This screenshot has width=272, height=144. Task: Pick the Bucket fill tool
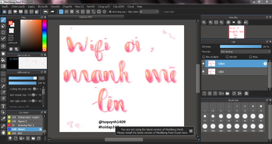(3, 60)
